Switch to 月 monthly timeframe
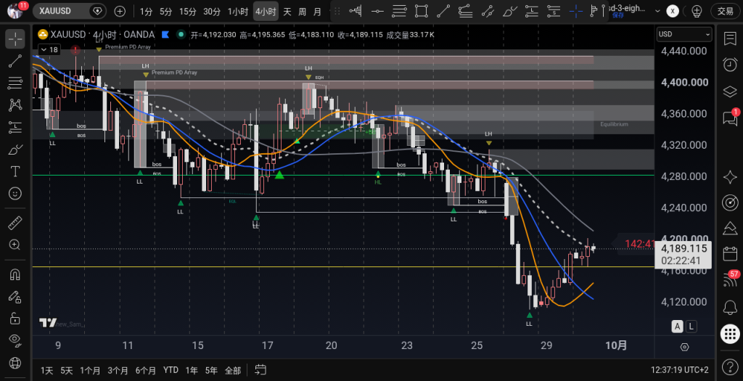 [x=318, y=12]
